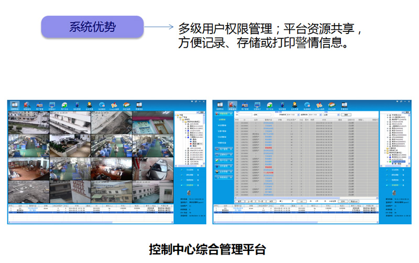Image resolution: width=419 pixels, height=263 pixels.
Task: Click the horizontal scrollbar under the alarm table
Action: [304, 197]
